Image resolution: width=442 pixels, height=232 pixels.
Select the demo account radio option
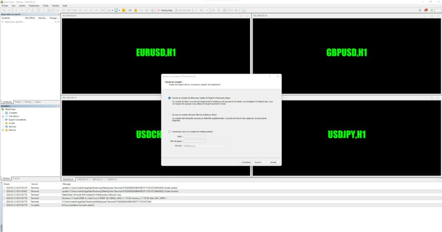(170, 98)
